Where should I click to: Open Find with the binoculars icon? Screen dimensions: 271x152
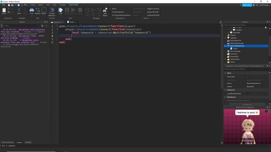32,11
